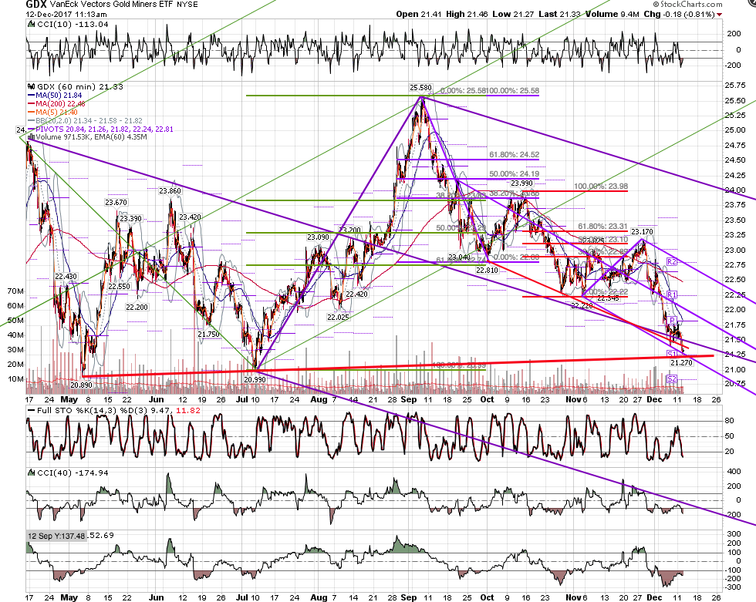Click the GDX candlestick icon in legend

pos(32,86)
